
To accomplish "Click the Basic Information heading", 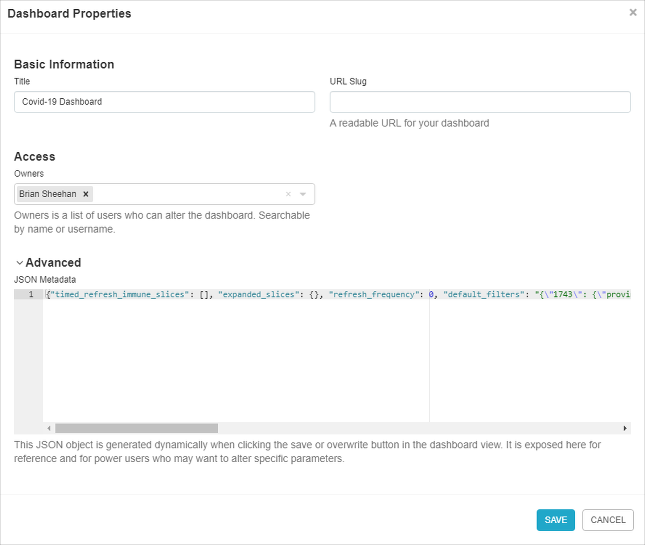I will coord(64,64).
